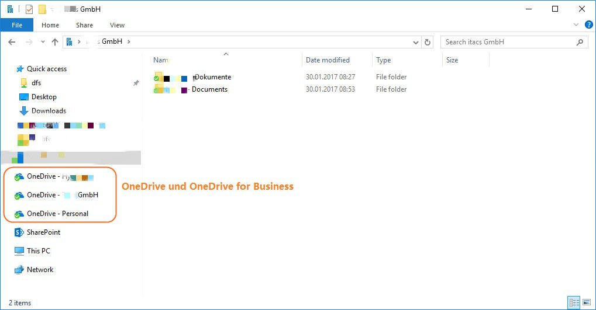Click the SharePoint icon in navigation pane
Image resolution: width=596 pixels, height=310 pixels.
tap(19, 232)
